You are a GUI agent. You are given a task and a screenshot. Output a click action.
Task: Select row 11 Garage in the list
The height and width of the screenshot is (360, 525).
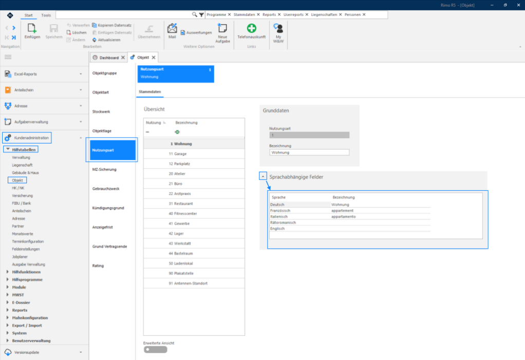[194, 154]
